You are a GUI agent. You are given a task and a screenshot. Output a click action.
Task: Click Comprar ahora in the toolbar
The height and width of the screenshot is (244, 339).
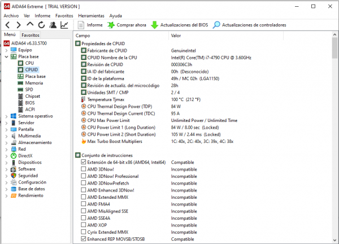127,25
